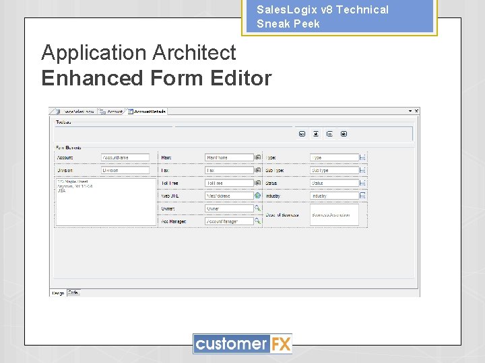Click the customerFX logo
This screenshot has width=485, height=363.
pyautogui.click(x=243, y=344)
